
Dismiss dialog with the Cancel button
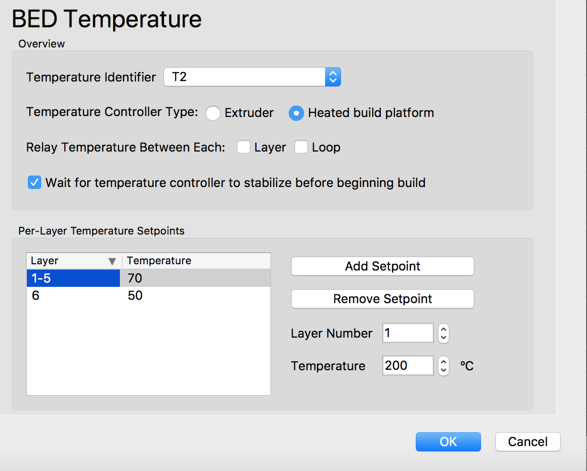528,442
